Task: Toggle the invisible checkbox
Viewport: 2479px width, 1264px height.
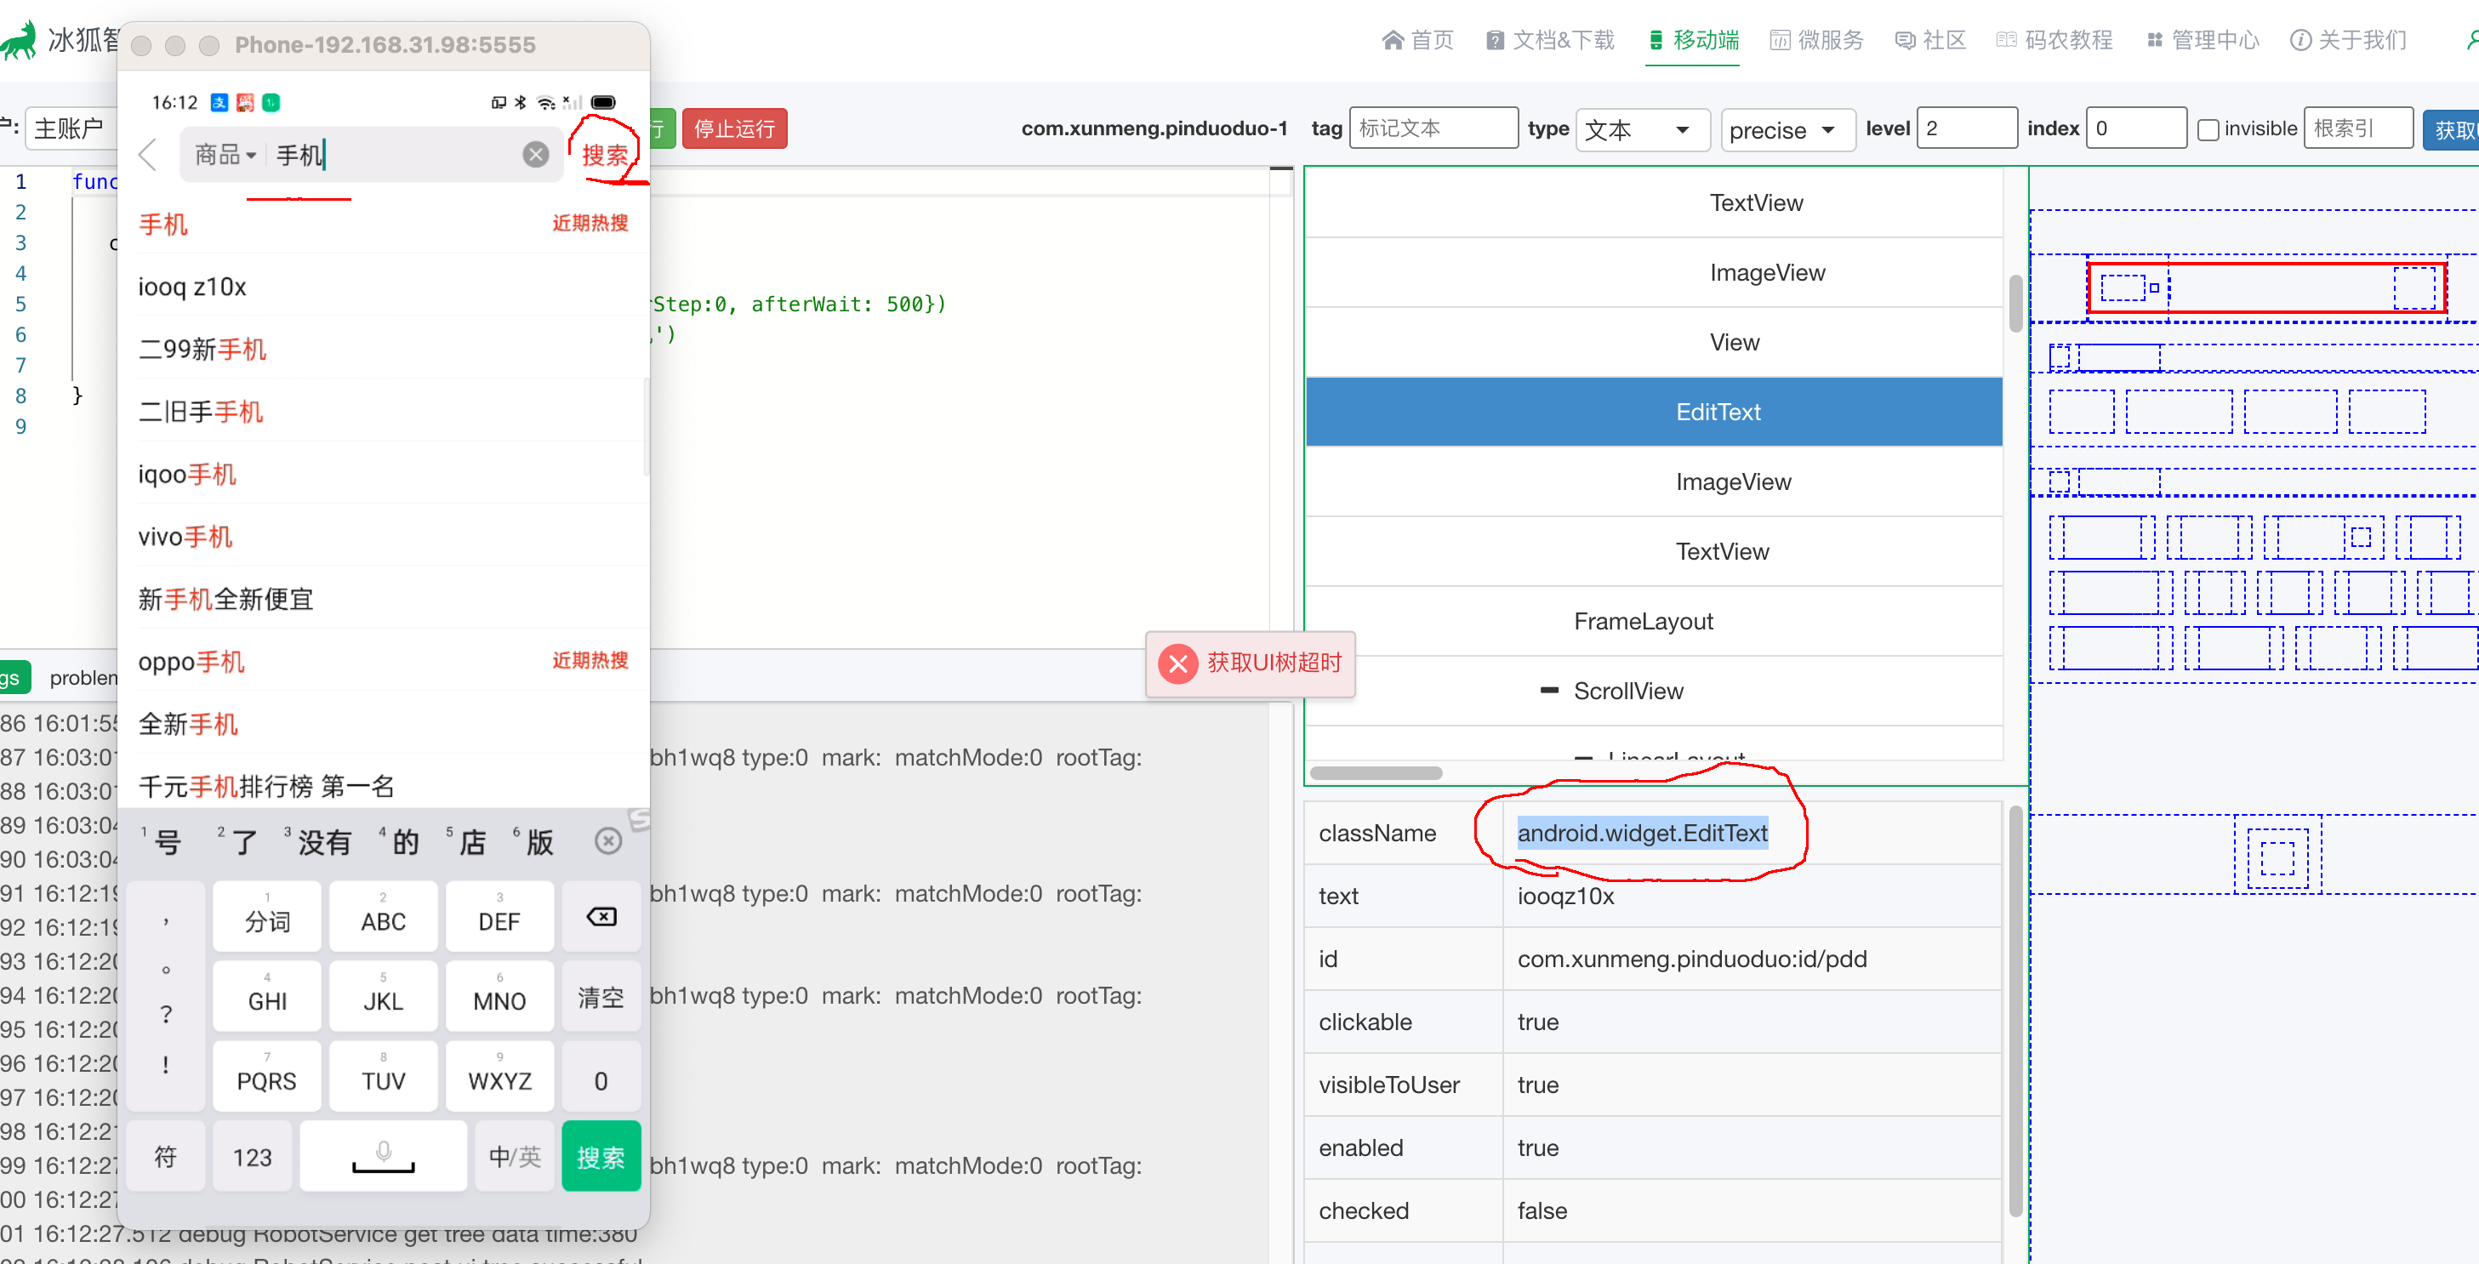Action: (x=2208, y=129)
